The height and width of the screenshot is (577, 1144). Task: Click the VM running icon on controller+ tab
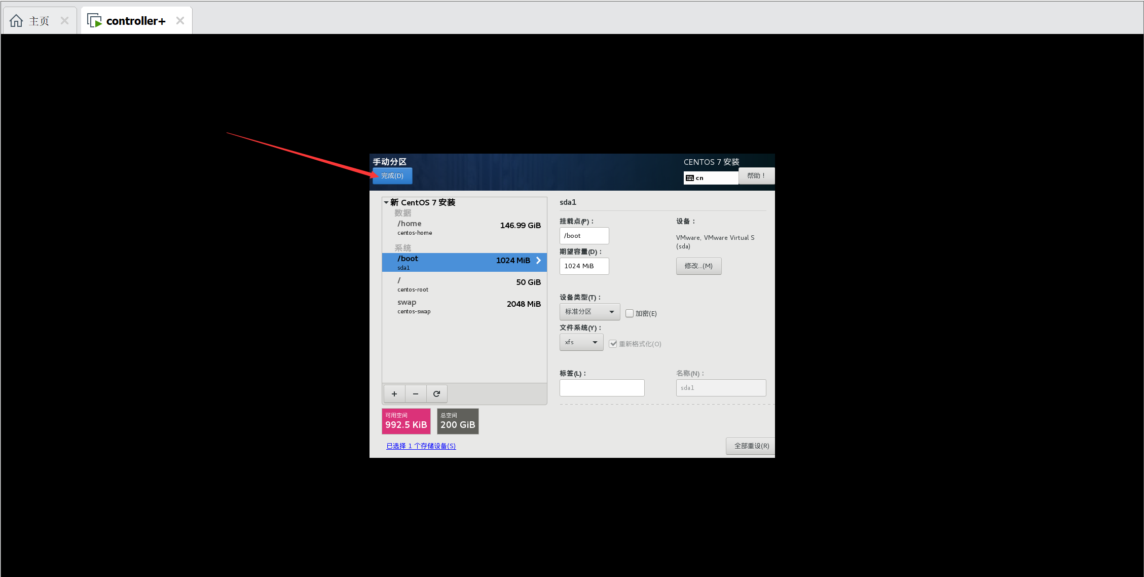coord(94,21)
